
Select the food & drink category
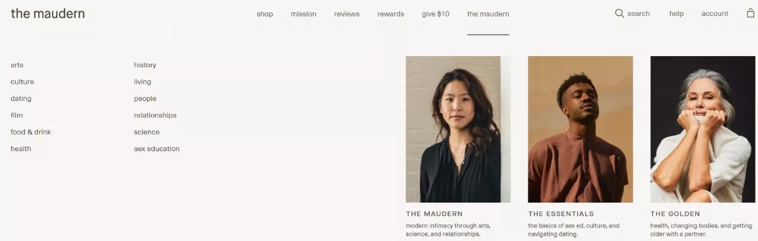[31, 132]
